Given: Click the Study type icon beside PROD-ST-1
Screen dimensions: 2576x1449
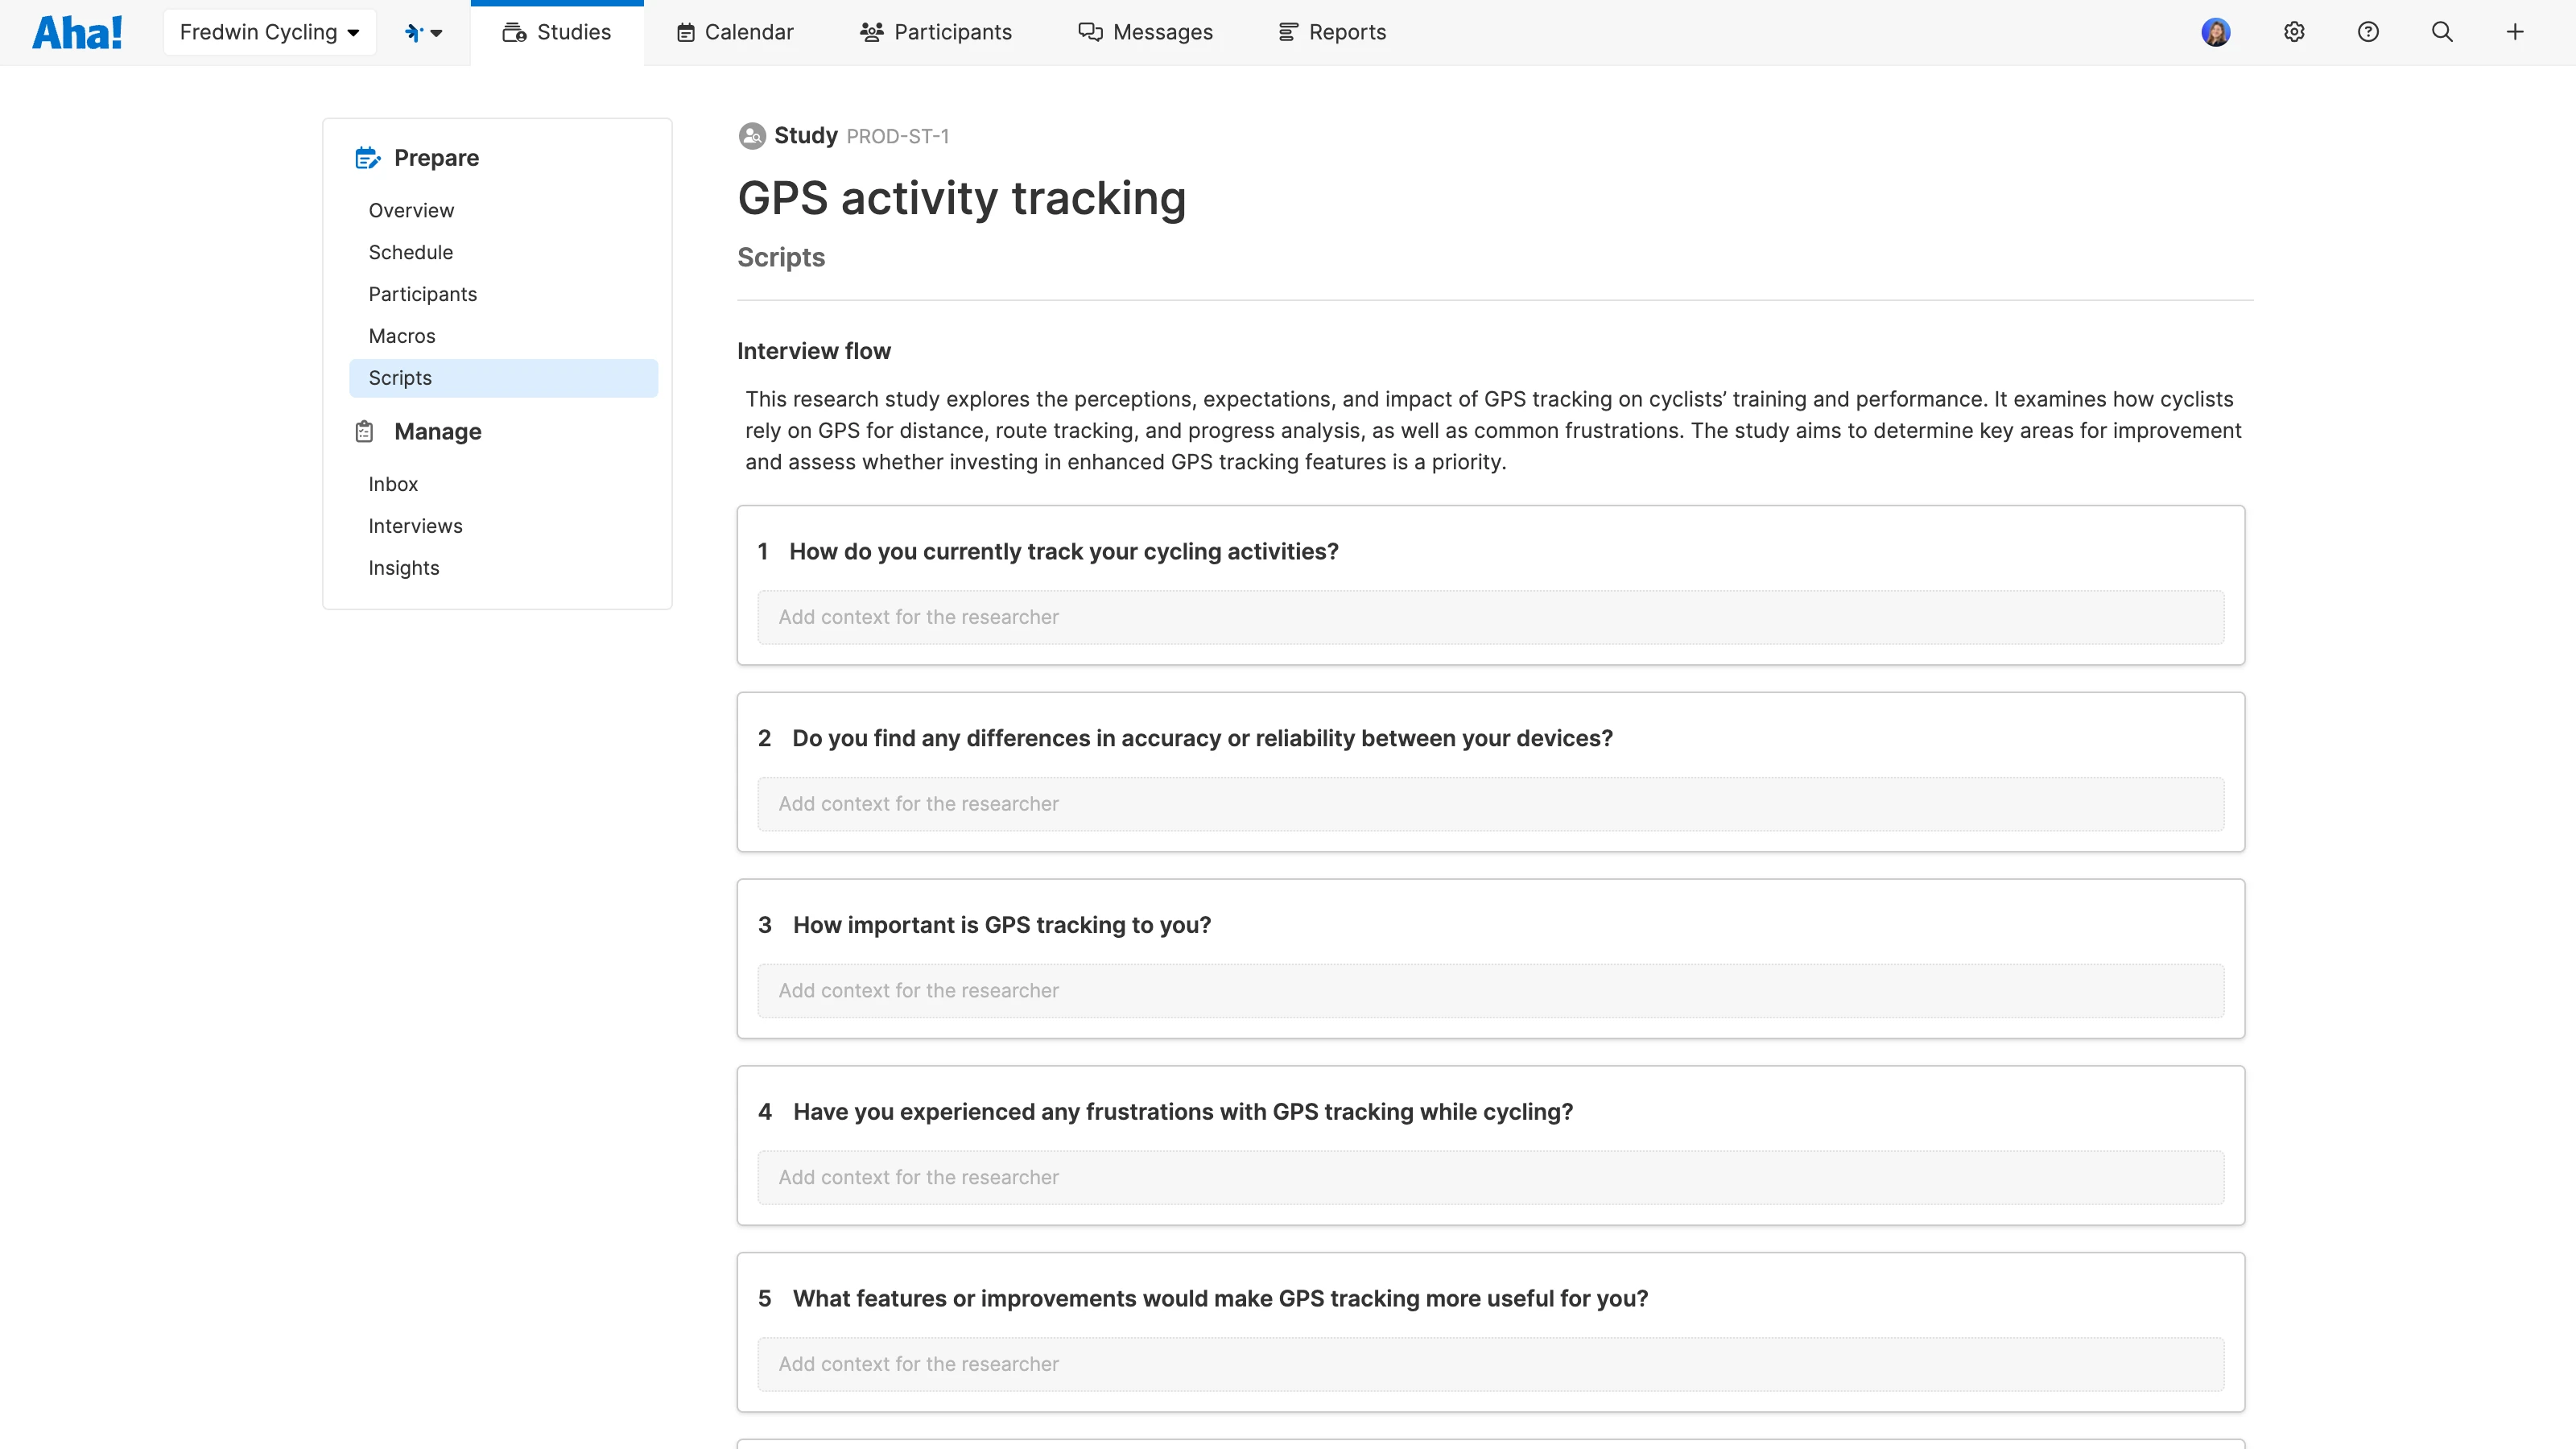Looking at the screenshot, I should [x=752, y=136].
